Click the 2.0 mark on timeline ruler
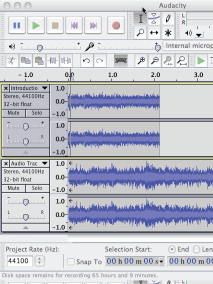Image resolution: width=213 pixels, height=284 pixels. coord(155,75)
